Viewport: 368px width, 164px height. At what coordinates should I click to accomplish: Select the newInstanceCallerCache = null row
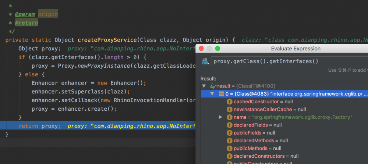[x=284, y=110]
